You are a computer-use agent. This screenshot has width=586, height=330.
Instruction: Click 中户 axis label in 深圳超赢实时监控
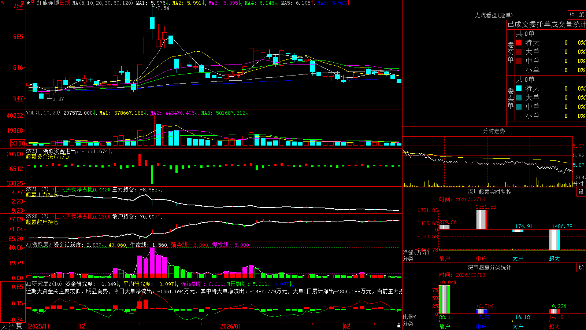[x=481, y=258]
